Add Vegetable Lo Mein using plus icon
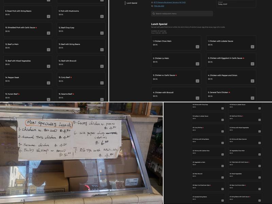Image resolution: width=272 pixels, height=204 pixels. 222,166
